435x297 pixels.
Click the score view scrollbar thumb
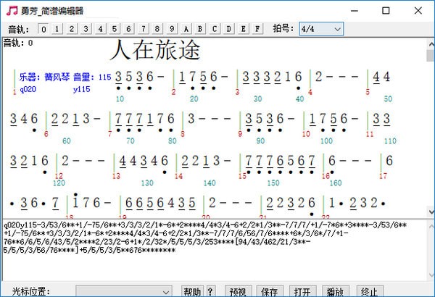point(430,55)
